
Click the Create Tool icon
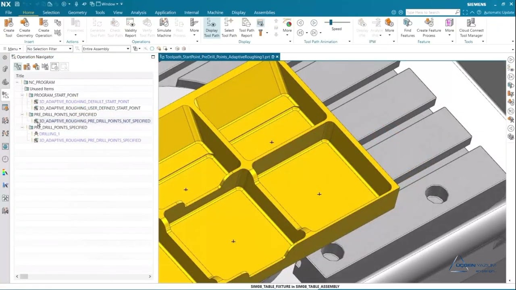coord(8,27)
